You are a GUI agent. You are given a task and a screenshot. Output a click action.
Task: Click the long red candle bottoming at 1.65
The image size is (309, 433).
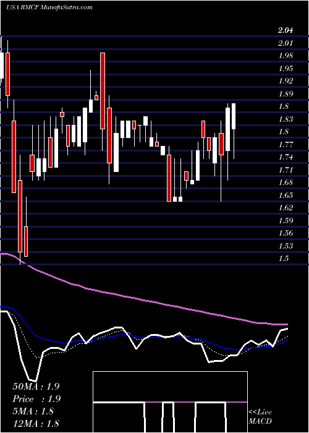pos(169,178)
